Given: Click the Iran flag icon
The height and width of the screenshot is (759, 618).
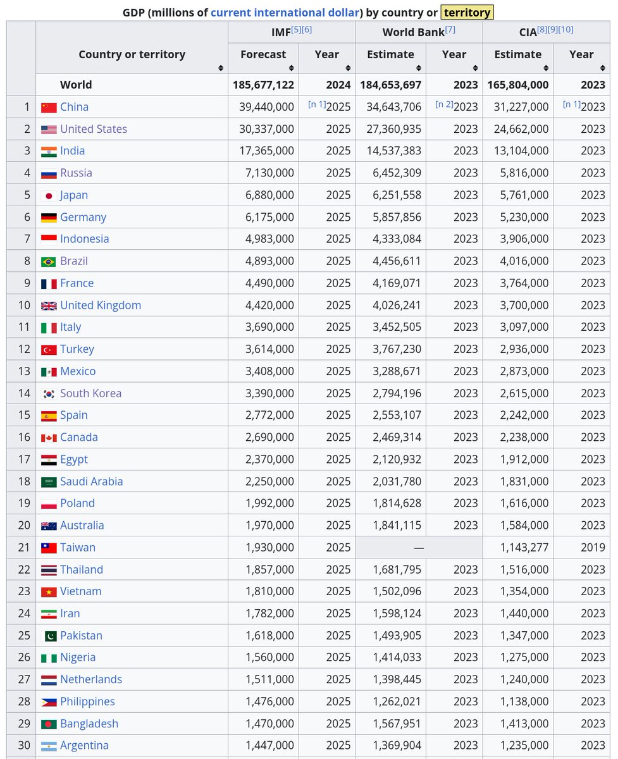Looking at the screenshot, I should pyautogui.click(x=49, y=614).
